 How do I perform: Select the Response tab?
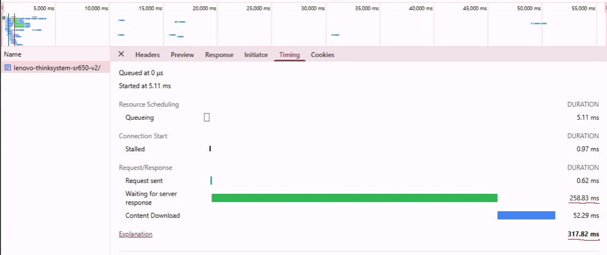click(x=219, y=55)
